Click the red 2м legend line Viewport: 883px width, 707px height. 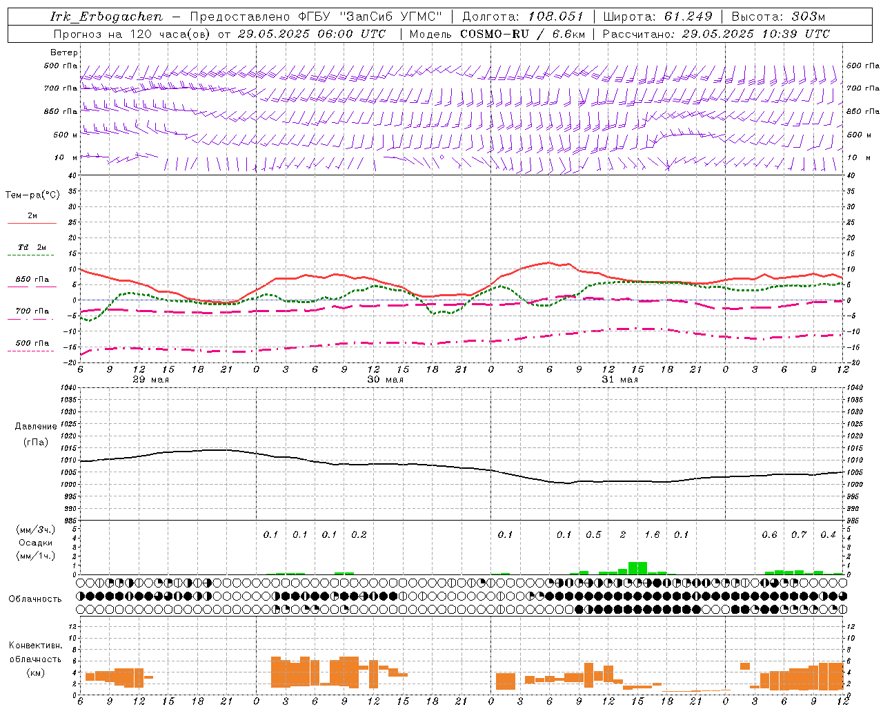tap(32, 223)
